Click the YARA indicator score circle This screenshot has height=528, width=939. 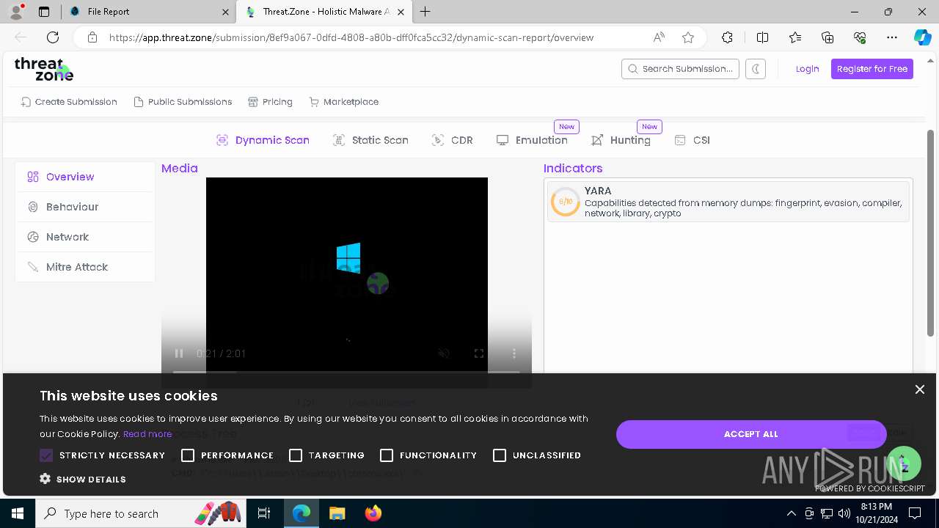coord(565,202)
